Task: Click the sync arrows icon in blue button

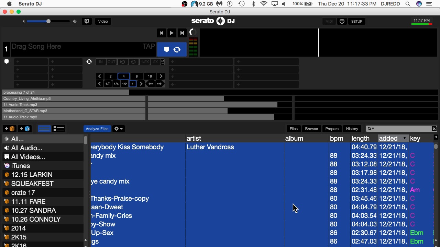Action: (177, 50)
